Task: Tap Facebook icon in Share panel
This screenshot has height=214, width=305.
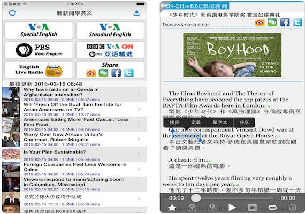Action: click(116, 73)
